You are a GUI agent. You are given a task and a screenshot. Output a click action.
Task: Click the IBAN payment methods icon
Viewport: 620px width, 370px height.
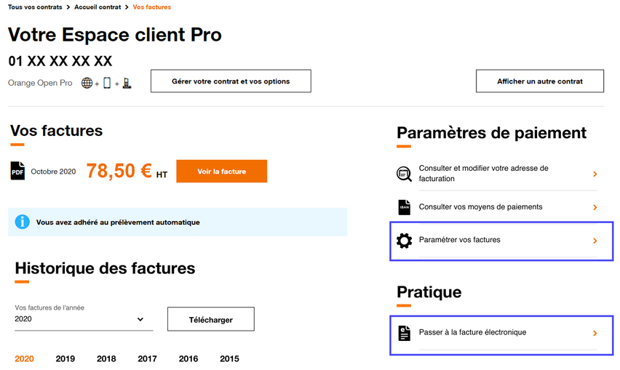[x=404, y=207]
